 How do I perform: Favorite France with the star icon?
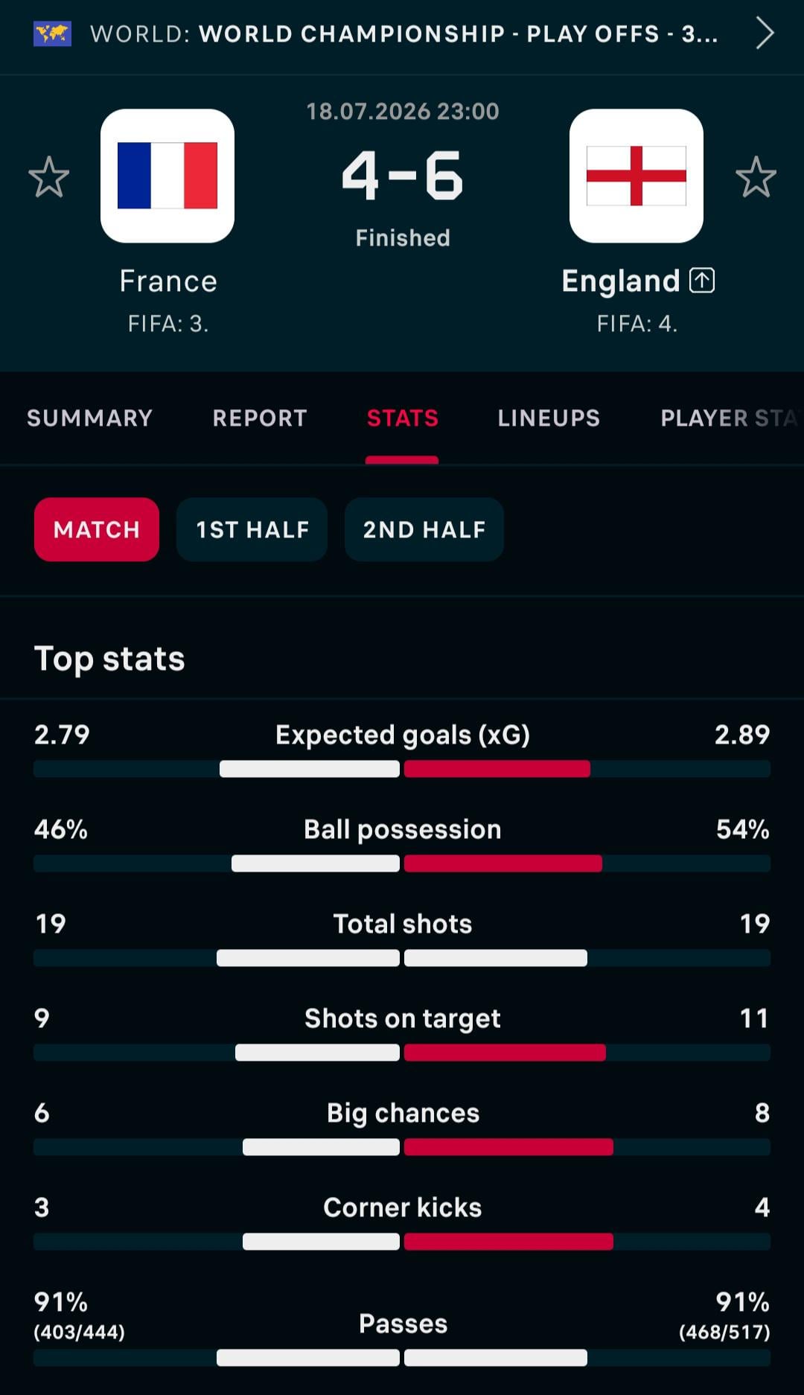[x=49, y=176]
